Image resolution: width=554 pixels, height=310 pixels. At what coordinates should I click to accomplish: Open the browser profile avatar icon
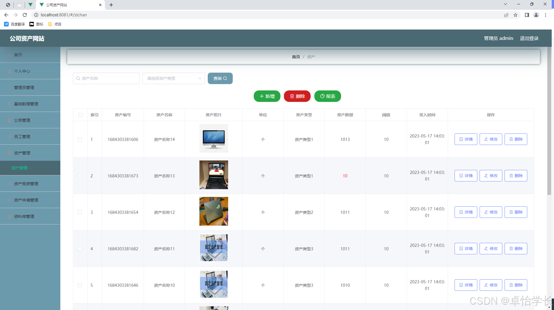point(536,15)
